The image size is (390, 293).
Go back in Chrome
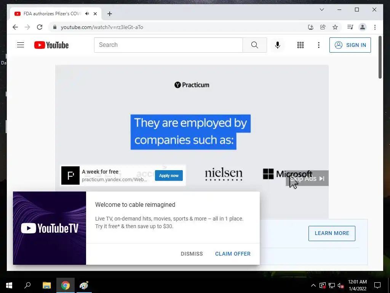click(15, 27)
